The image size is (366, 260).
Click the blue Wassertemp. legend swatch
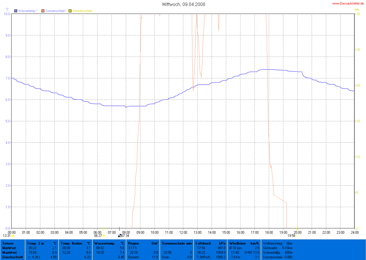(x=16, y=11)
